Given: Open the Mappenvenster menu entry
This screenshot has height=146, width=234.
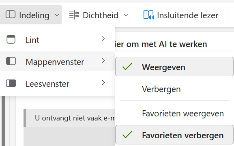Looking at the screenshot, I should [57, 61].
